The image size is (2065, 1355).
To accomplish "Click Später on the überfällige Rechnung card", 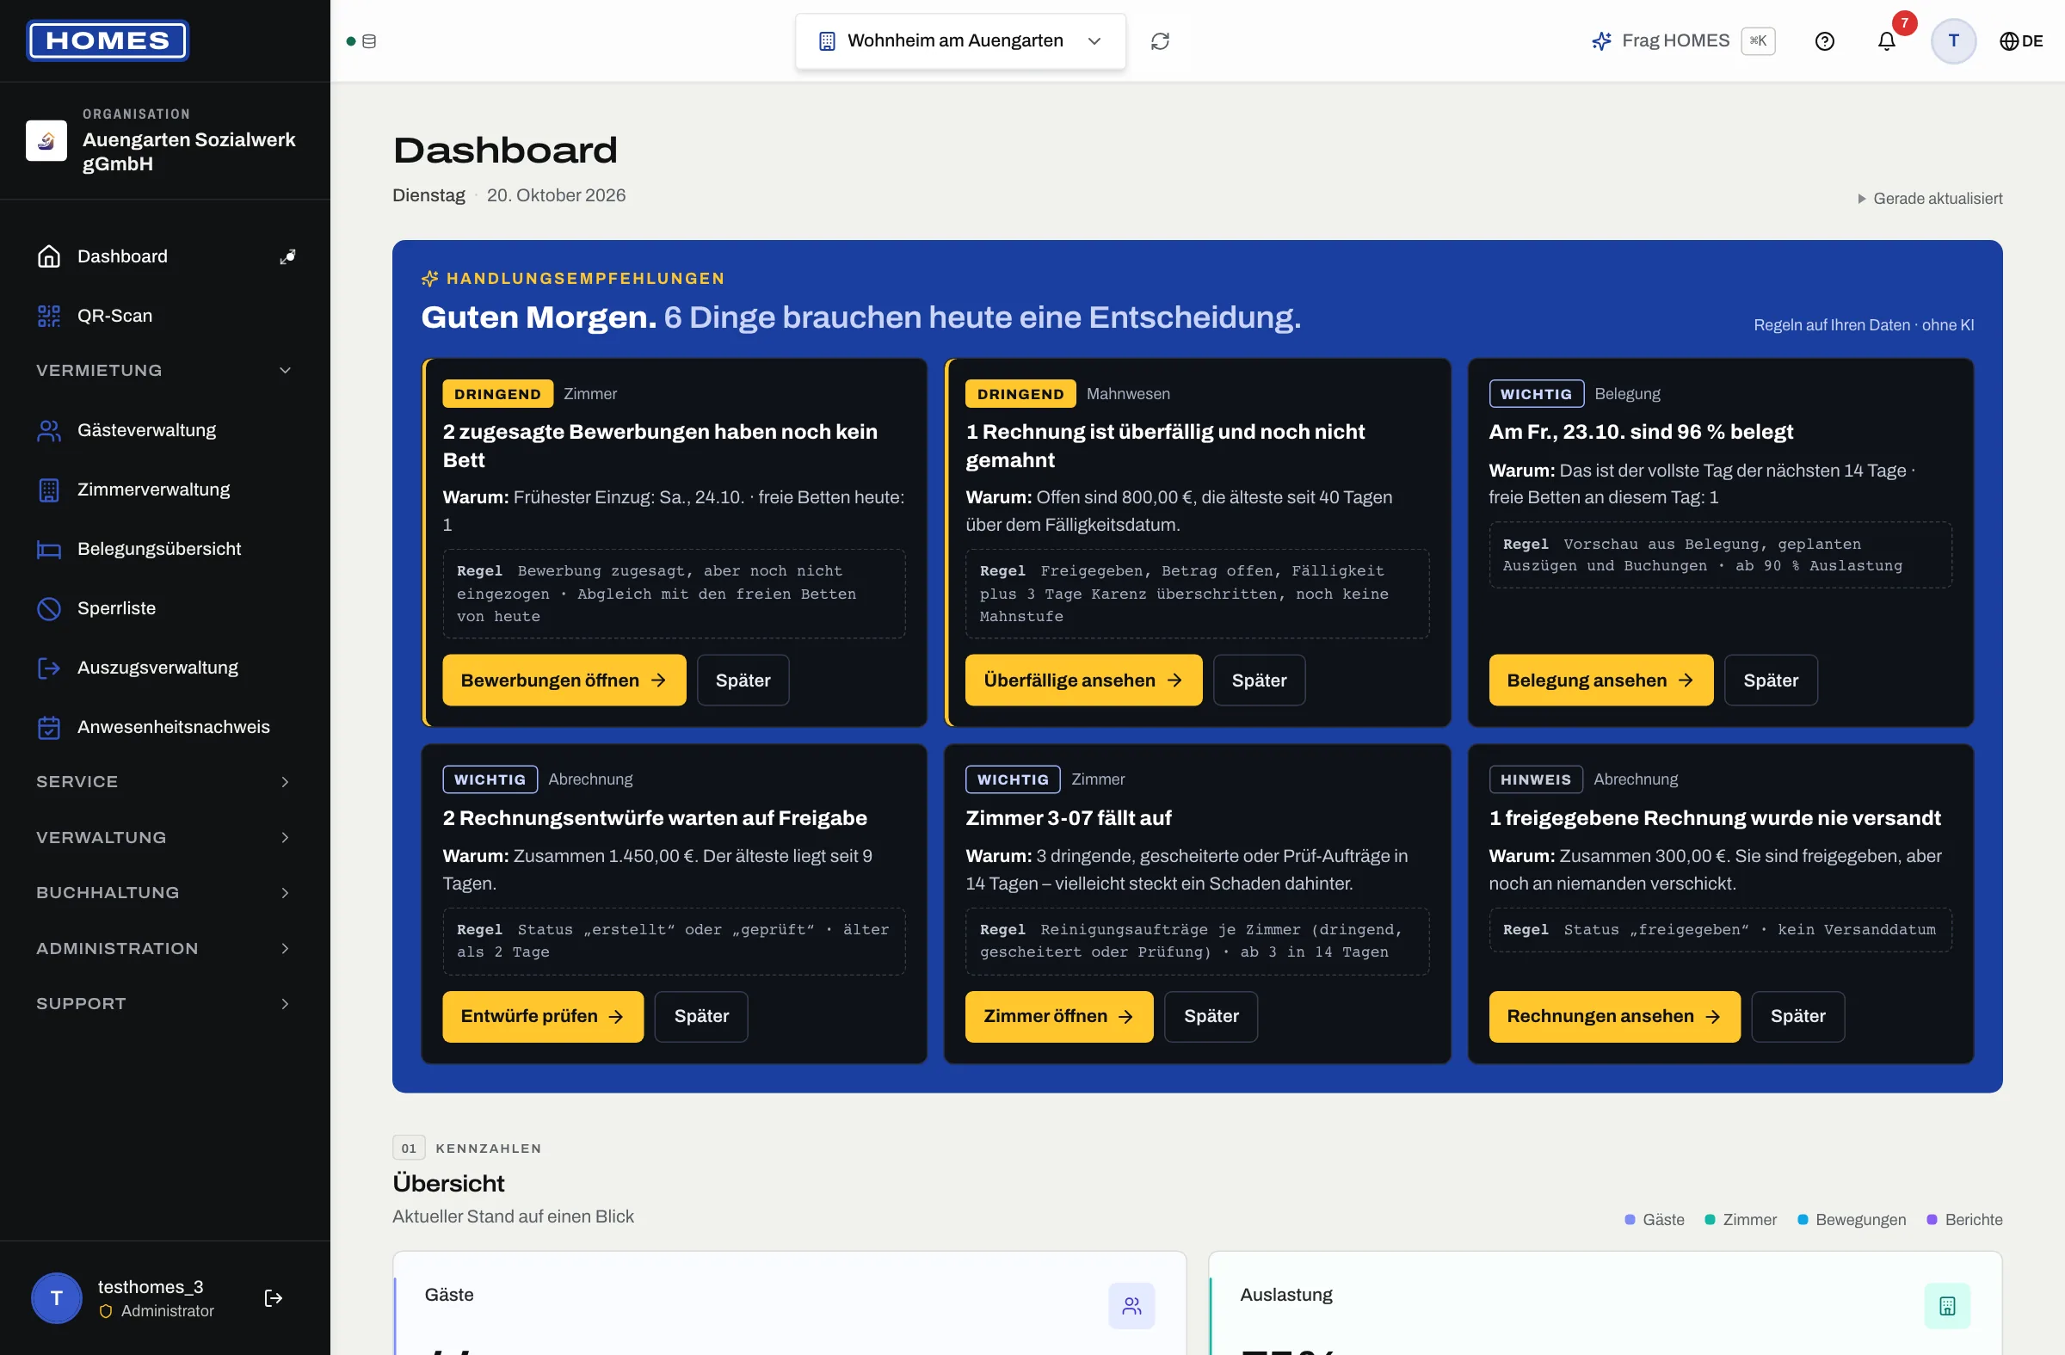I will pyautogui.click(x=1259, y=681).
